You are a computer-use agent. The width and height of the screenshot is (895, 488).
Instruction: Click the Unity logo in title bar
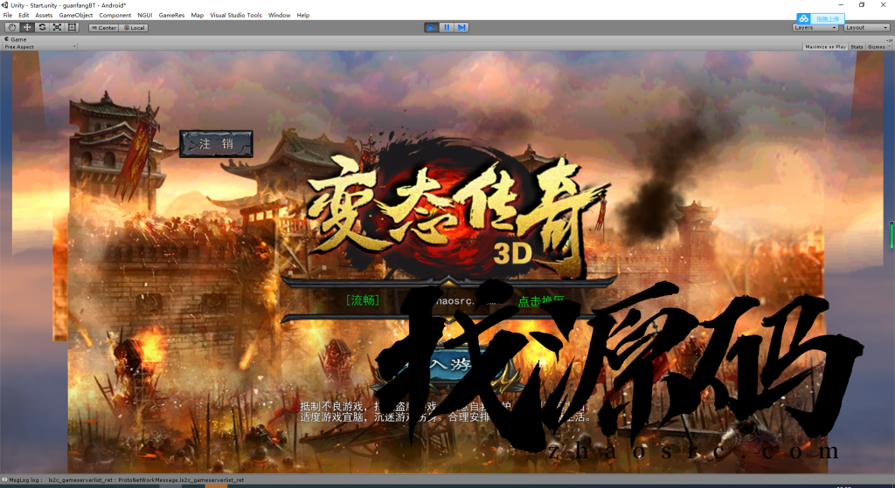4,5
